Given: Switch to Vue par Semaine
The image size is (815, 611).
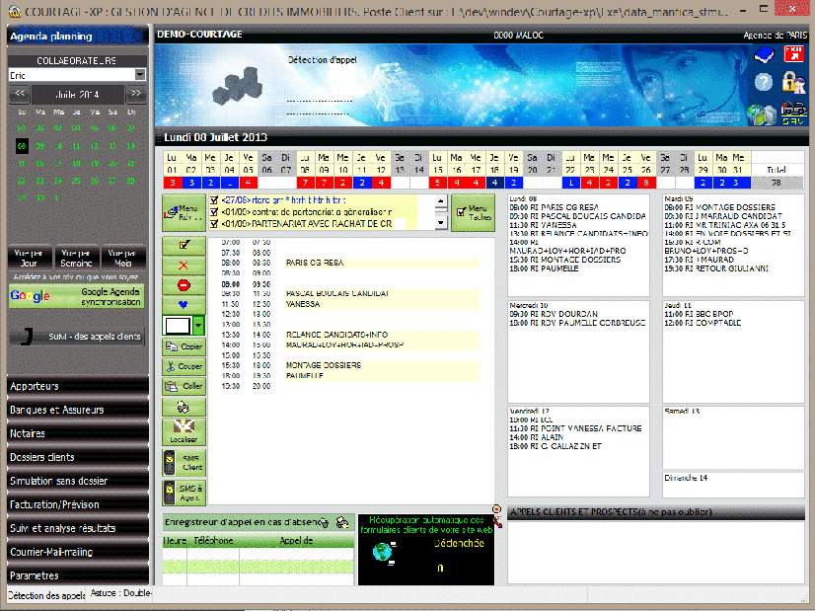Looking at the screenshot, I should pyautogui.click(x=75, y=256).
